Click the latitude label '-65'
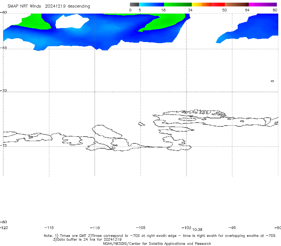This screenshot has height=246, width=281. [x=3, y=48]
